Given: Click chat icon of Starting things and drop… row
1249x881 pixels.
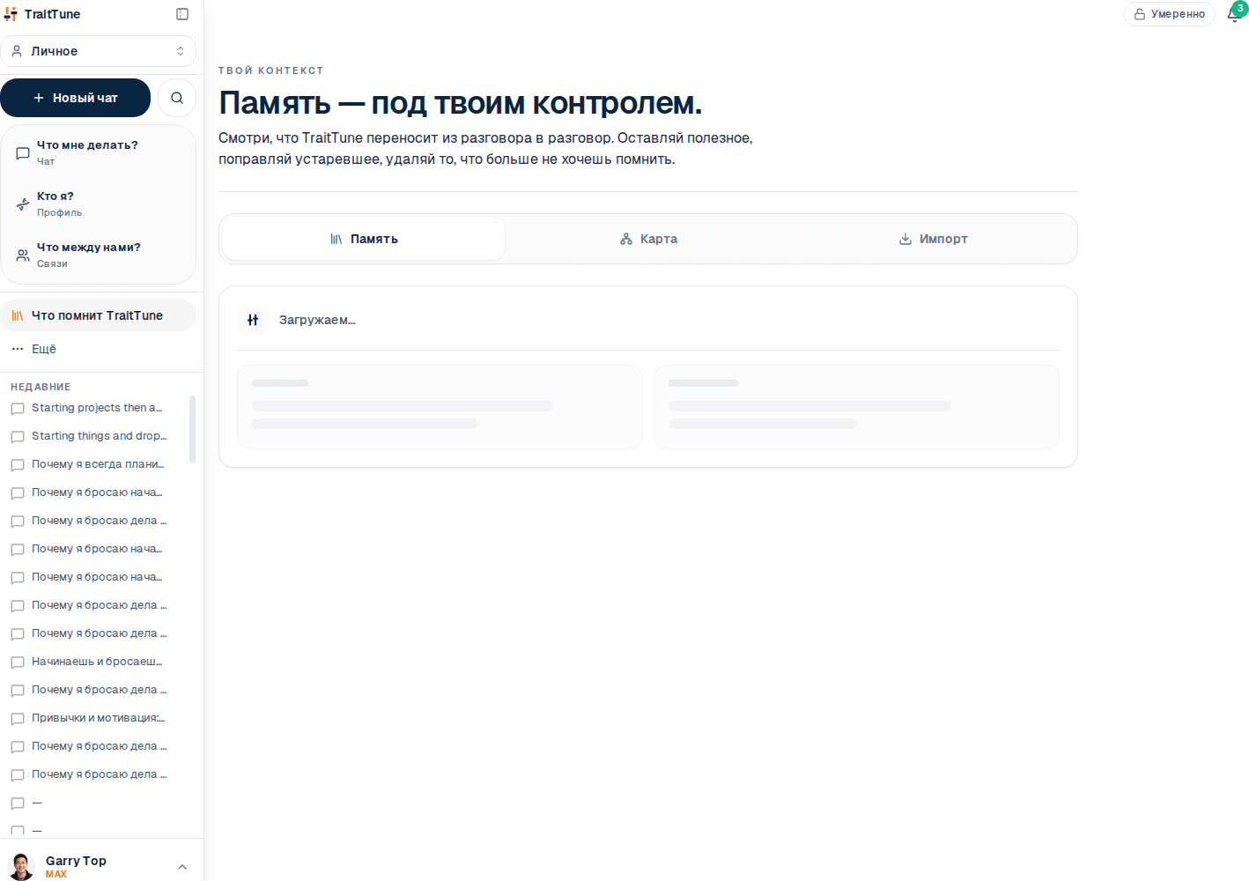Looking at the screenshot, I should (x=18, y=437).
